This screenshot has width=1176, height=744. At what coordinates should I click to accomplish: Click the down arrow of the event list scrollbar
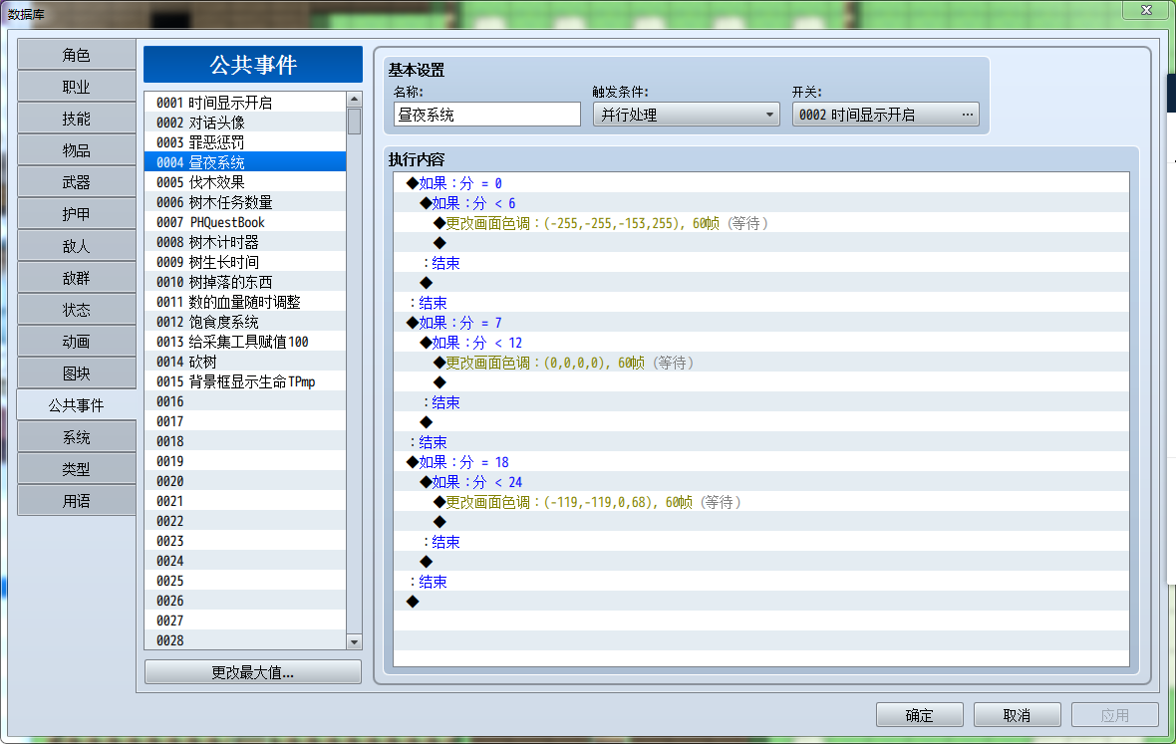(354, 642)
